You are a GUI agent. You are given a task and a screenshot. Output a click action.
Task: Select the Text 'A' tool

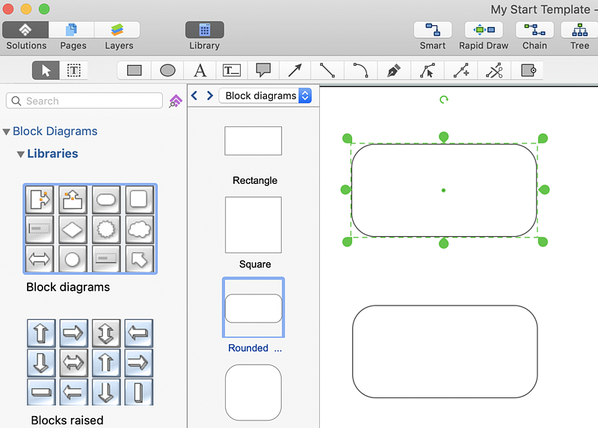tap(200, 70)
